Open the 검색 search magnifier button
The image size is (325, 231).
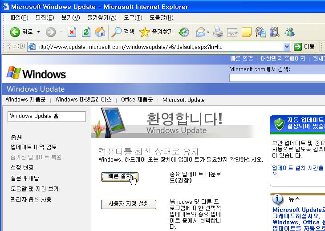[122, 32]
